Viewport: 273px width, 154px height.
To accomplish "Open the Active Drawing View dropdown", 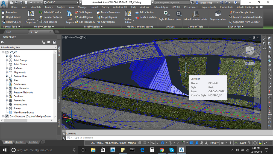I will [28, 47].
